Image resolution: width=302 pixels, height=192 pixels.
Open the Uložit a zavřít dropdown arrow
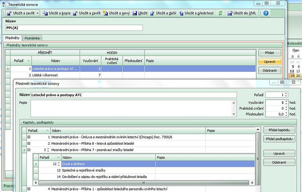37,13
